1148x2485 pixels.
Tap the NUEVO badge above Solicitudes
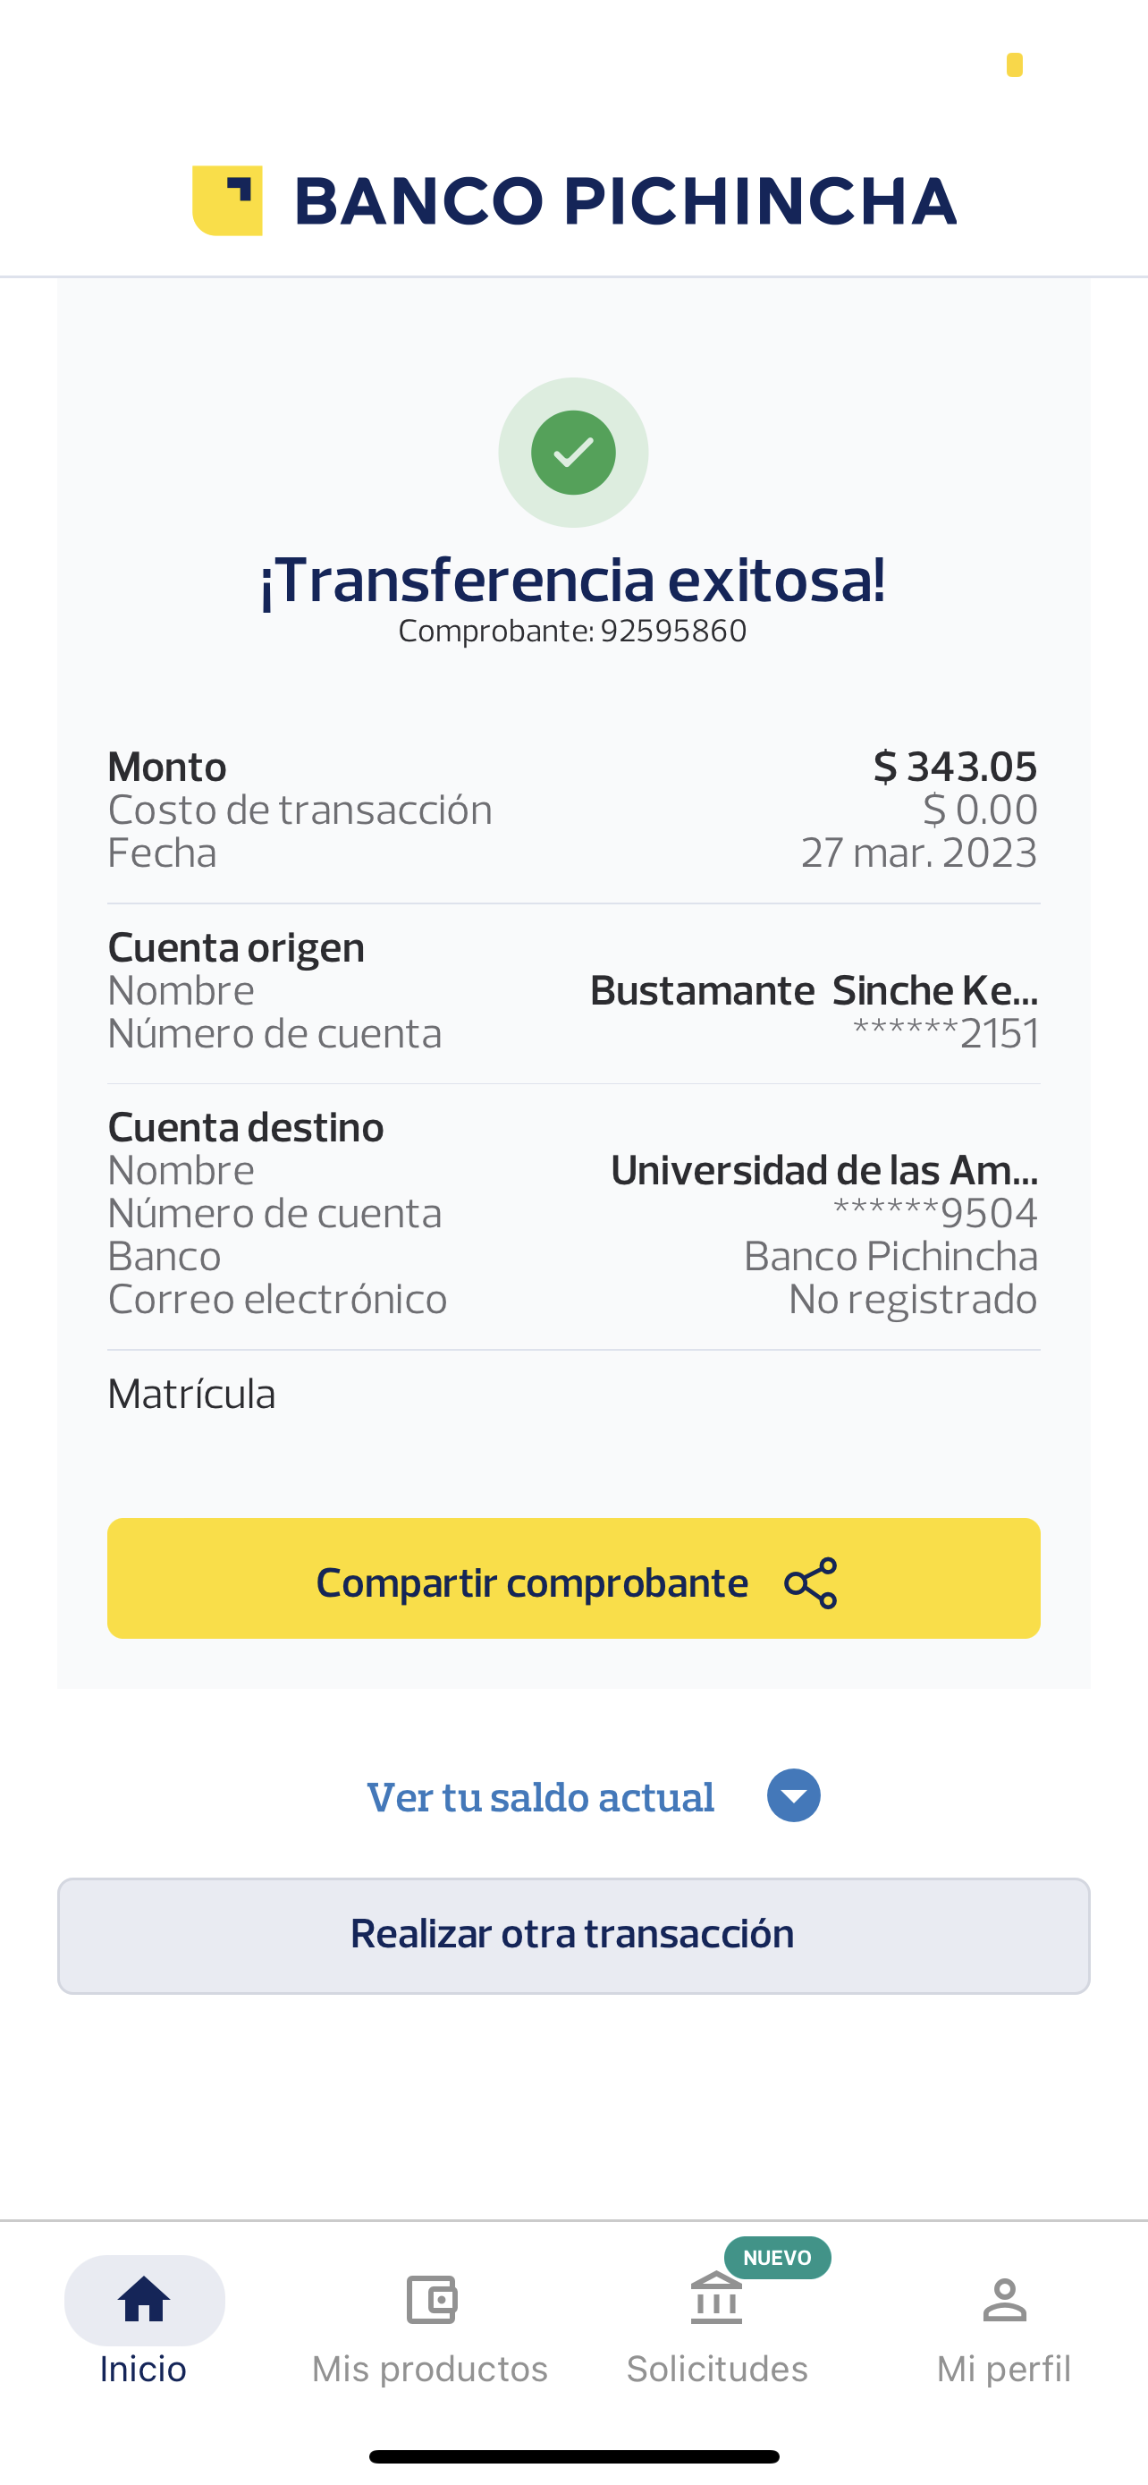click(777, 2257)
